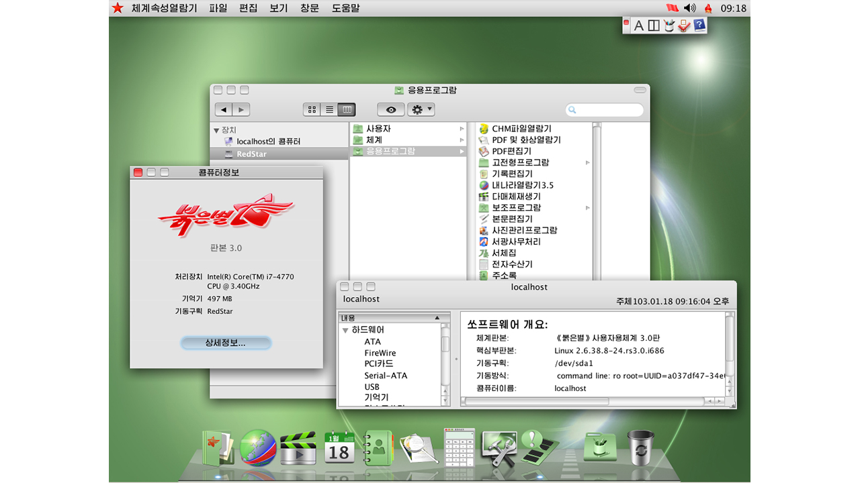Open the 편집 menu
Image resolution: width=860 pixels, height=483 pixels.
point(249,8)
